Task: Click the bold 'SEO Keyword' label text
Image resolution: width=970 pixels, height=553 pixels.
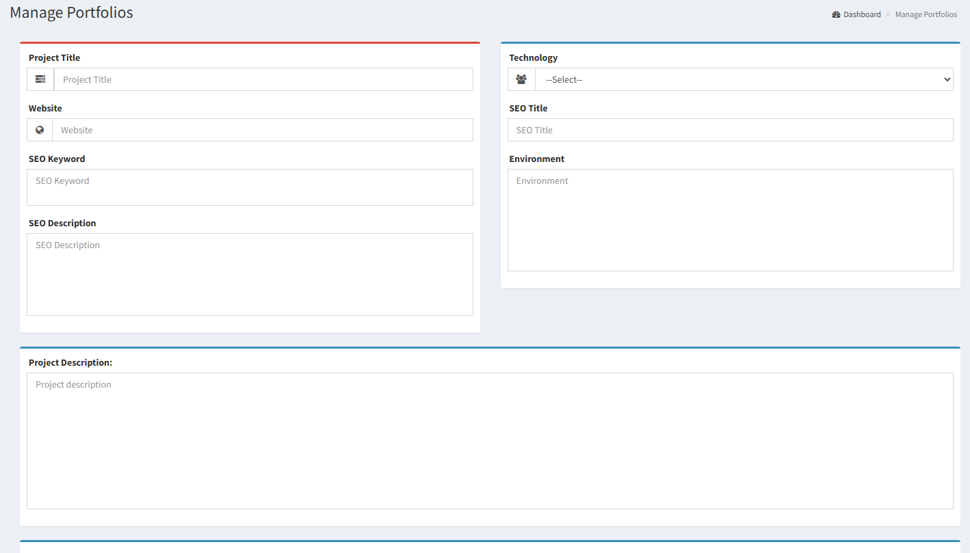Action: [57, 159]
